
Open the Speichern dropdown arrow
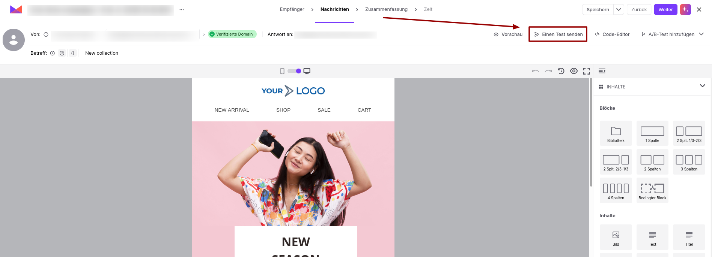[619, 9]
